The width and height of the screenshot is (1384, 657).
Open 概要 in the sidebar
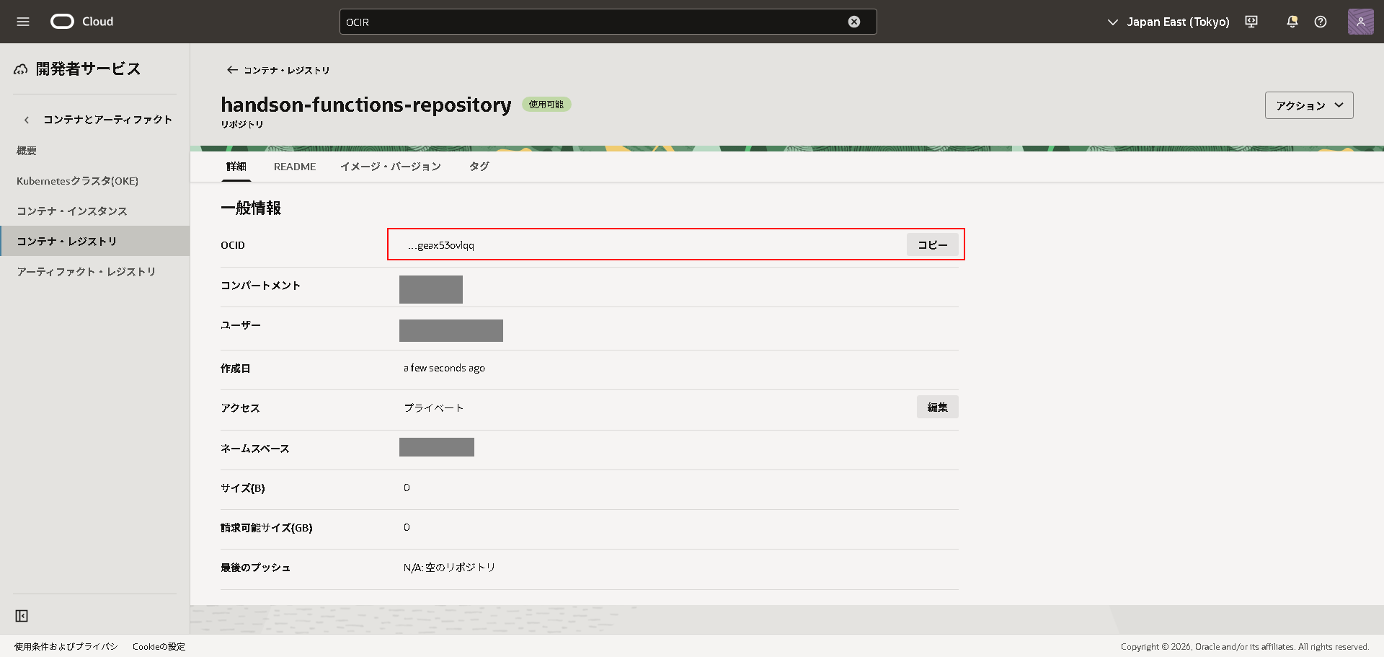pyautogui.click(x=27, y=151)
